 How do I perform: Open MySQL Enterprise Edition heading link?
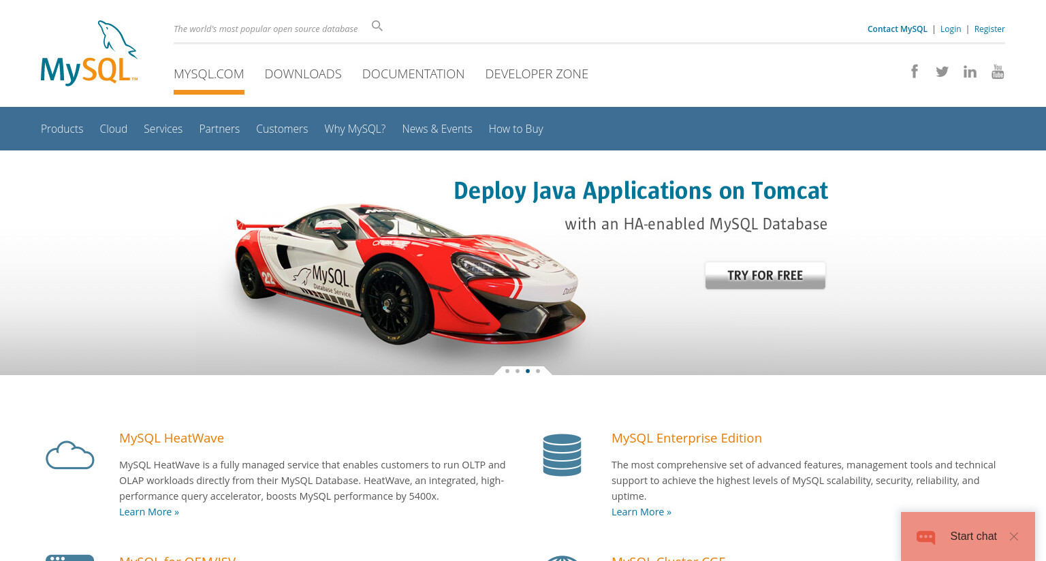point(686,438)
